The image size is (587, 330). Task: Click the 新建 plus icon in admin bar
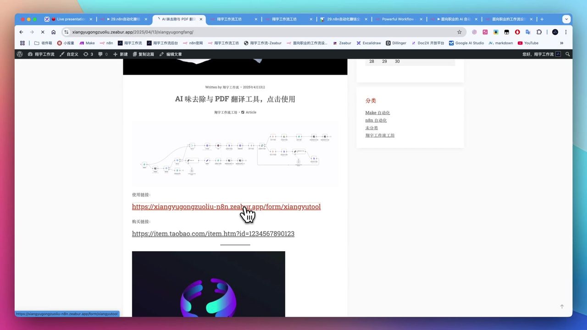click(115, 54)
